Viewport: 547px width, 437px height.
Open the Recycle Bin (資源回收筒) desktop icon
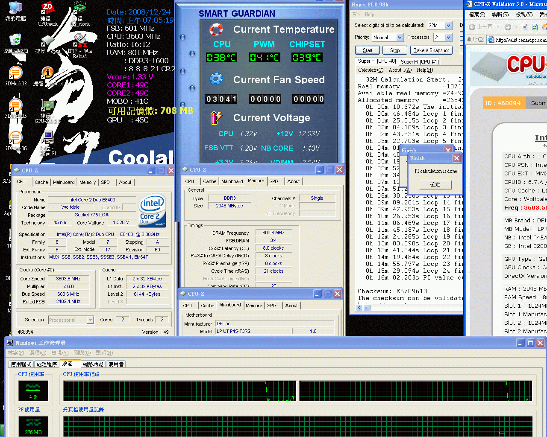15,40
